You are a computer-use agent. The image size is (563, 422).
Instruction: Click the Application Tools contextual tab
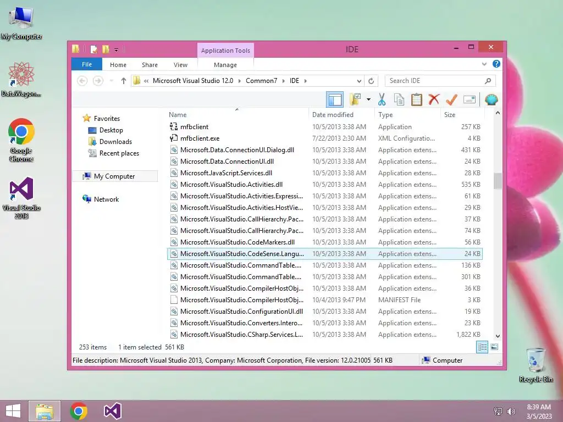[x=225, y=51]
